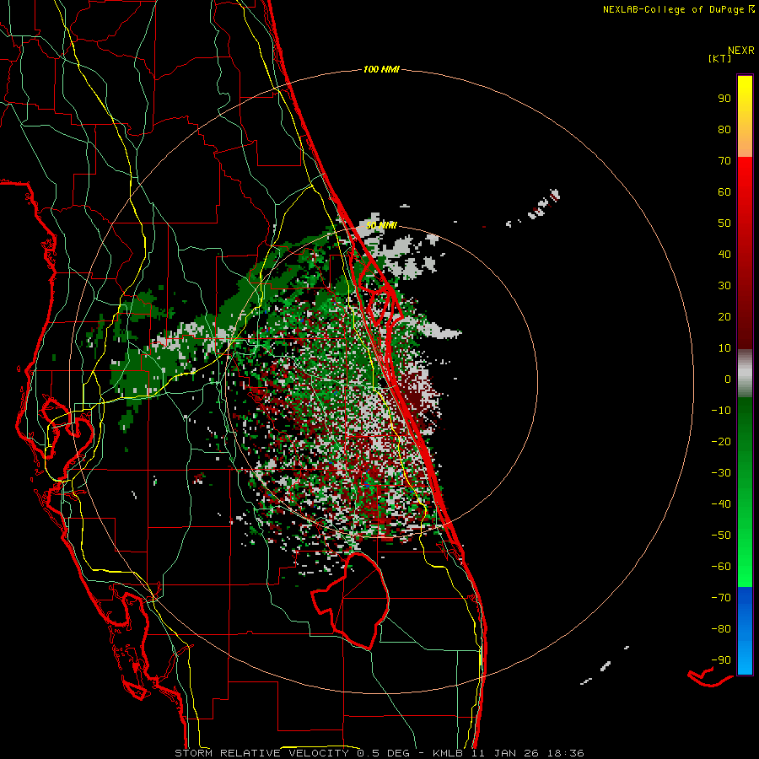Click the 11 JAN 26 date text
The image size is (759, 759).
point(504,753)
